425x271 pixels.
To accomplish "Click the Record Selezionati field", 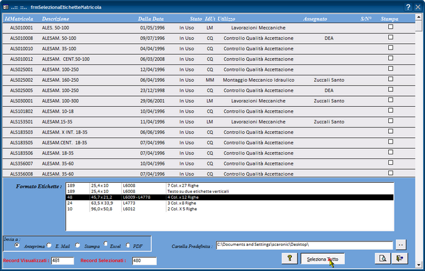I will point(144,261).
